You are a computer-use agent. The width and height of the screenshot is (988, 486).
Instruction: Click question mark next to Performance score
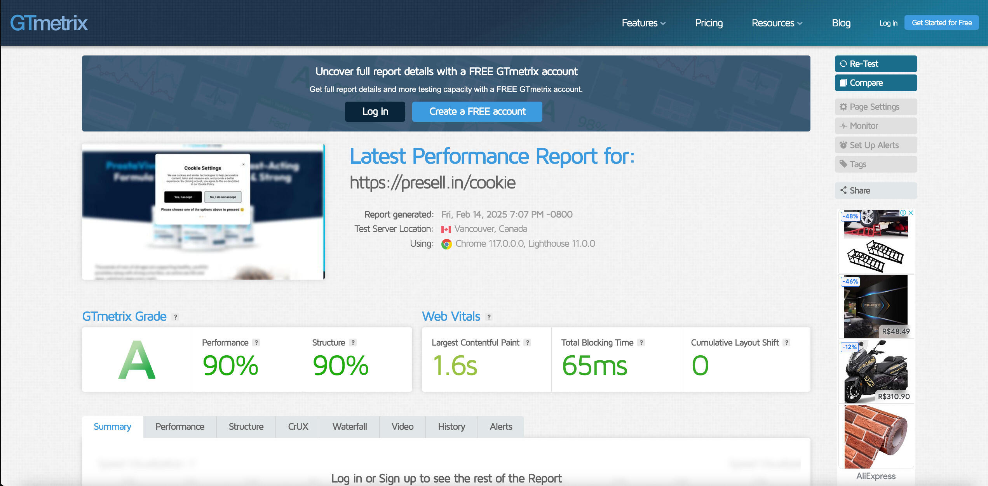pyautogui.click(x=256, y=342)
